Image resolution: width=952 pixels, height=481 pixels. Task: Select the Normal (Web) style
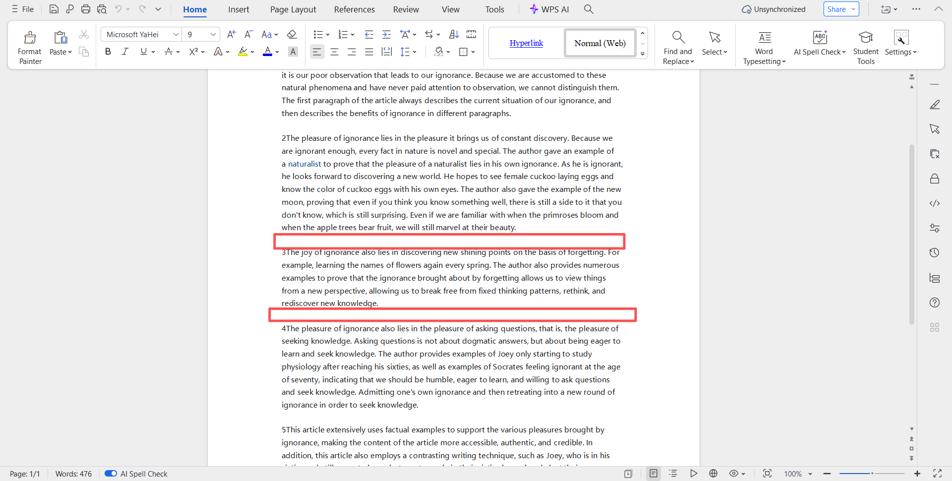pos(599,43)
